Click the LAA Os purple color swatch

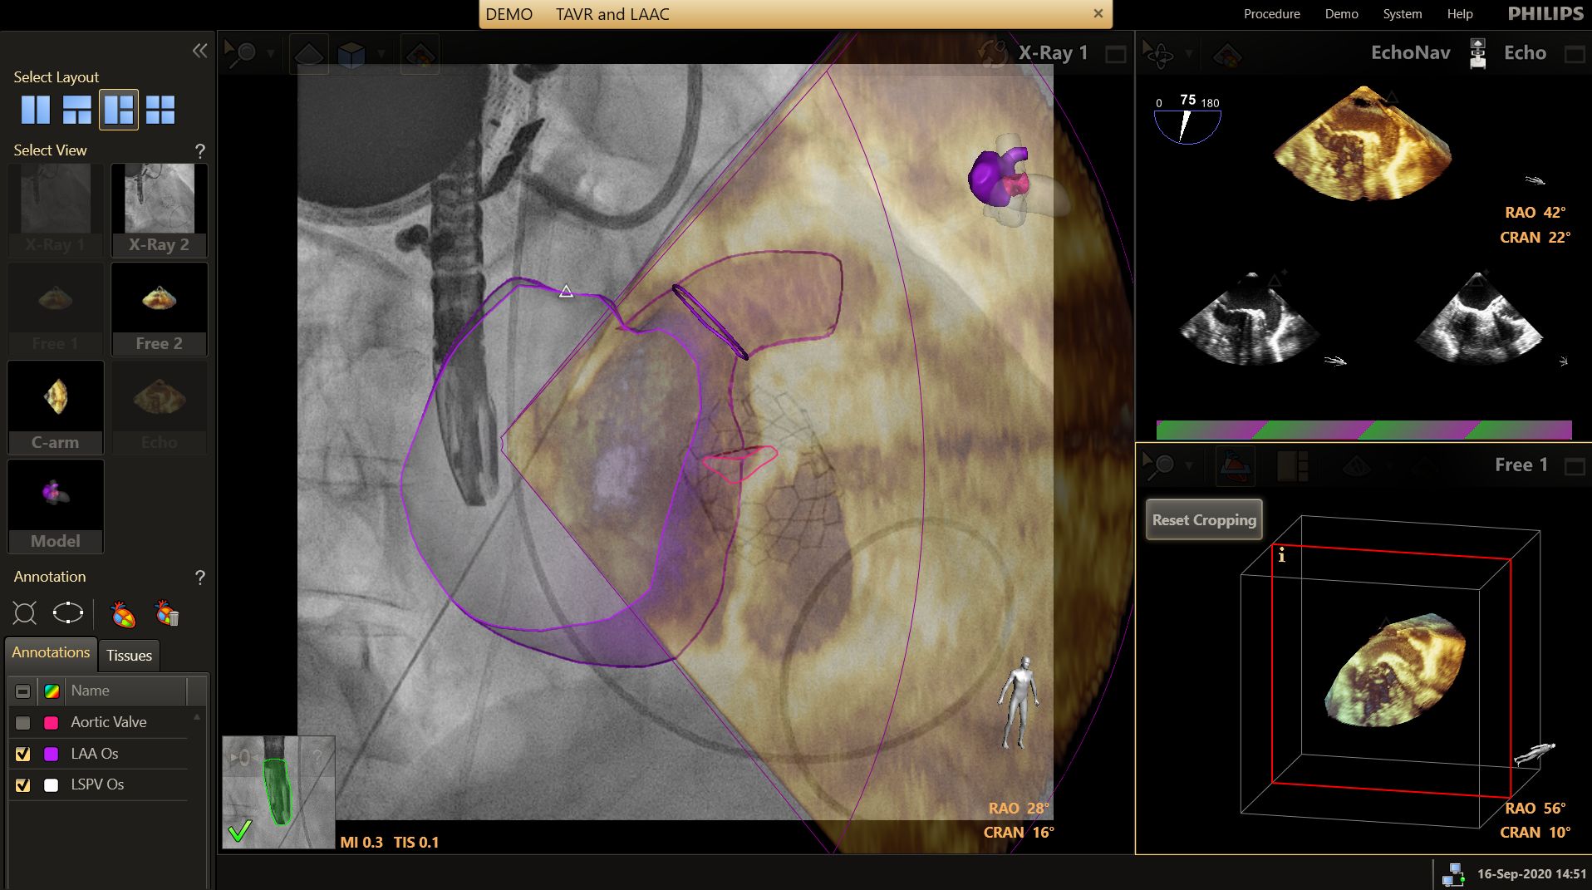pos(52,755)
